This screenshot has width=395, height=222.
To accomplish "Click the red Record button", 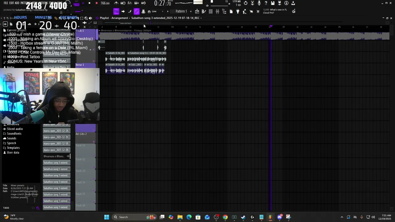I will tap(97, 3).
